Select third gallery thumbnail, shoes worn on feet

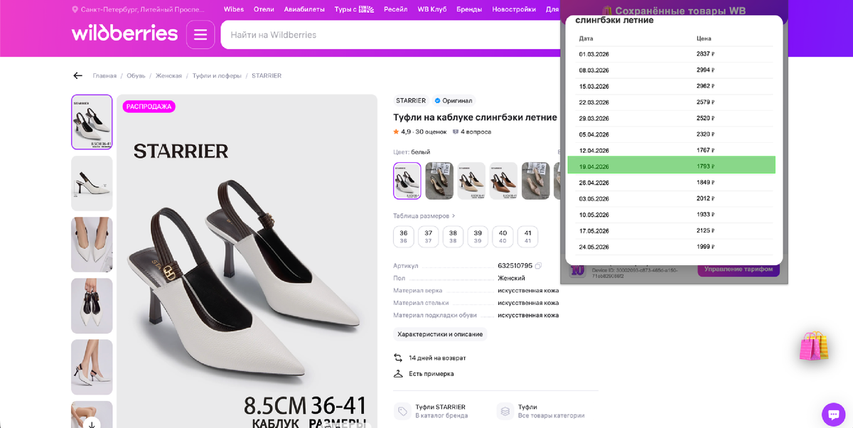(x=92, y=245)
